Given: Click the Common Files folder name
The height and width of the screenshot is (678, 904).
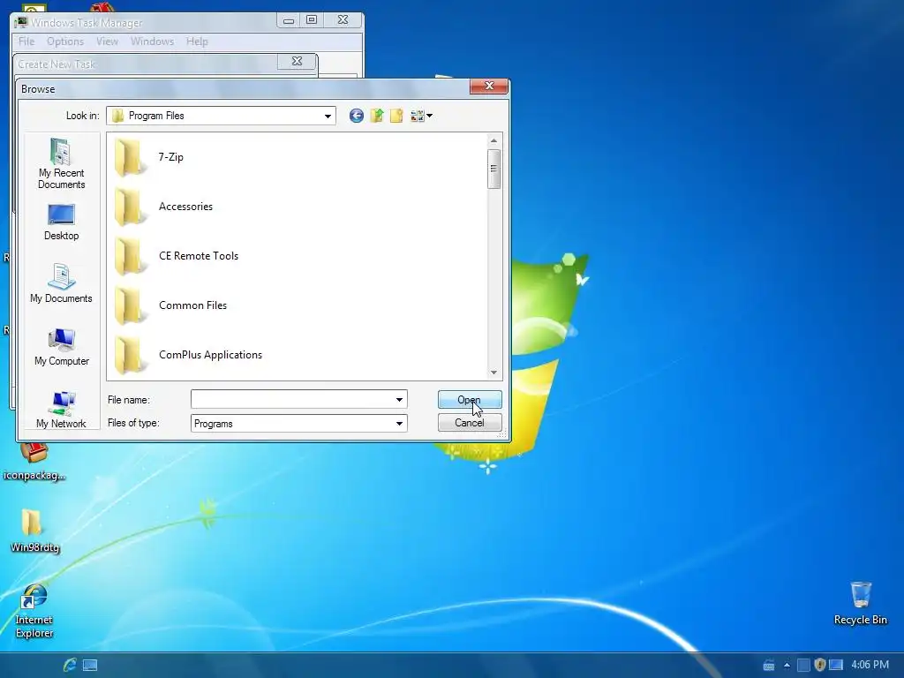Looking at the screenshot, I should [x=192, y=305].
